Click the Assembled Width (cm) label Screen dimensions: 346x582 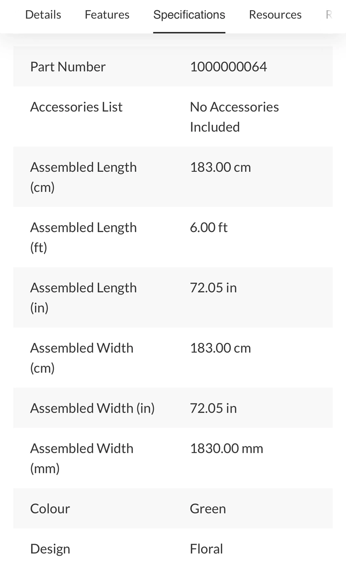click(x=82, y=357)
